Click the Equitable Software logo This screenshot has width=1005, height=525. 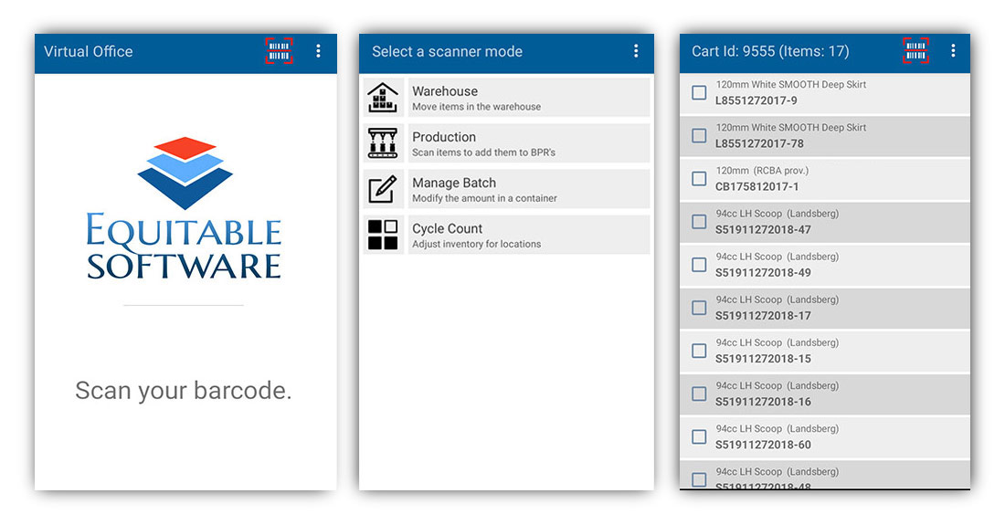(184, 209)
